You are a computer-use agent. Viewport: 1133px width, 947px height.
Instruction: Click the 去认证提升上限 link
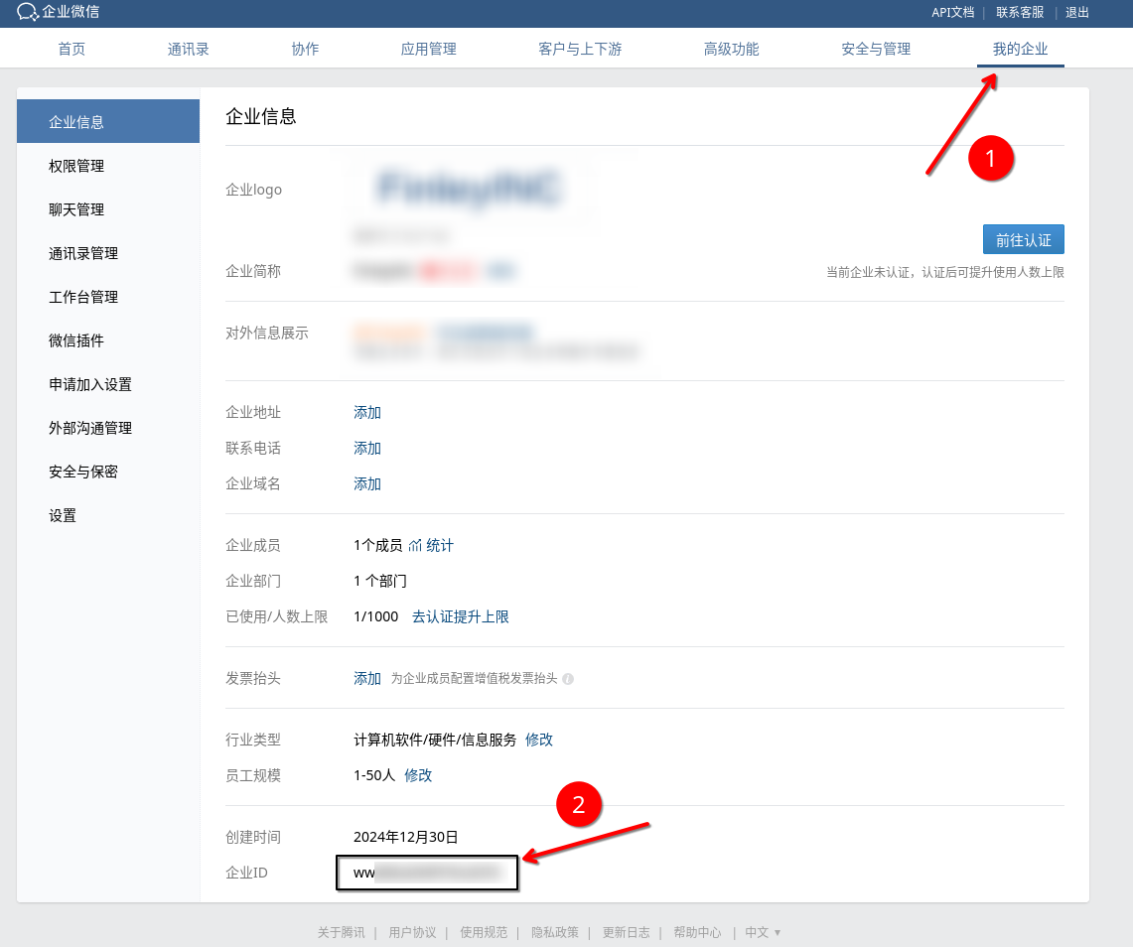pos(460,617)
